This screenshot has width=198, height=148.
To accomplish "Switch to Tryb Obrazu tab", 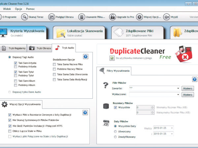I will [x=40, y=48].
